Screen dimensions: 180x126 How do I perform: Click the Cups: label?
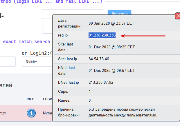pyautogui.click(x=63, y=92)
